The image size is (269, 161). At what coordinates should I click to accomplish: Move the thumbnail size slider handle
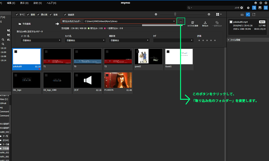[175, 14]
